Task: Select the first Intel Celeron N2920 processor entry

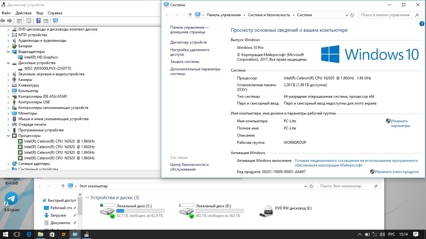Action: 59,141
